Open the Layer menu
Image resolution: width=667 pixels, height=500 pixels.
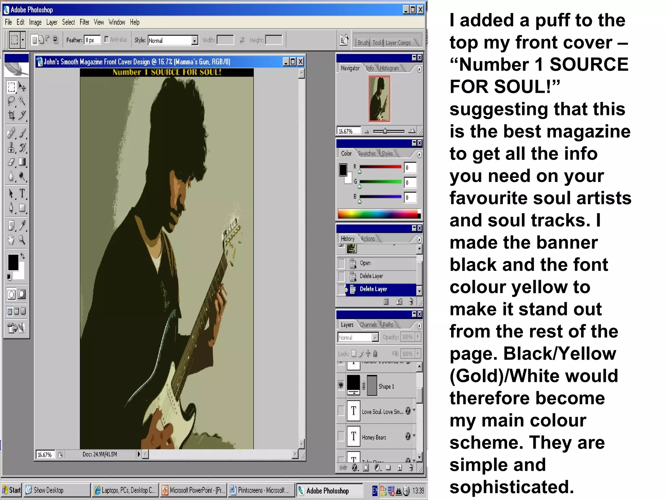pos(52,22)
